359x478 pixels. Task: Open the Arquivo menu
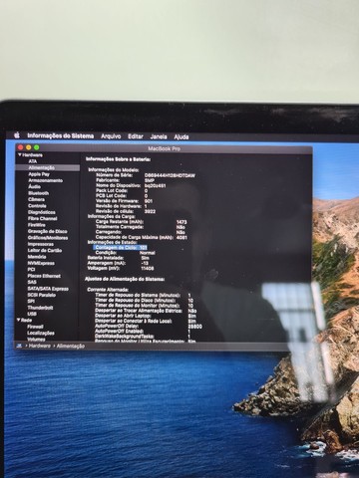(111, 136)
